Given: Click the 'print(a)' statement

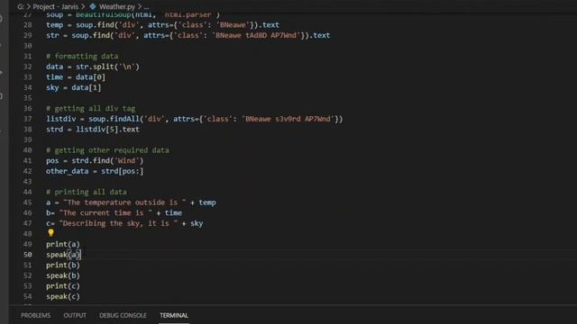Looking at the screenshot, I should point(63,244).
